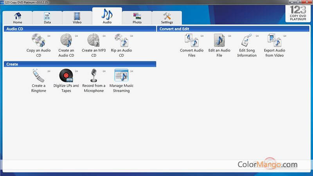Go to the Data tab

pyautogui.click(x=47, y=18)
